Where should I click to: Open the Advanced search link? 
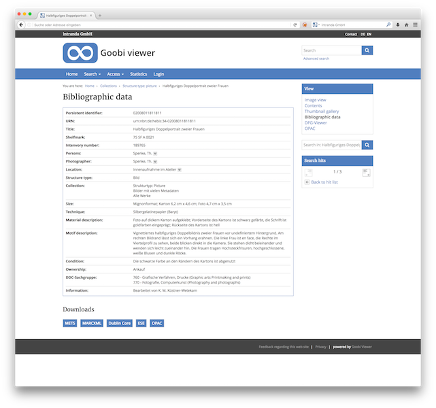(x=316, y=58)
